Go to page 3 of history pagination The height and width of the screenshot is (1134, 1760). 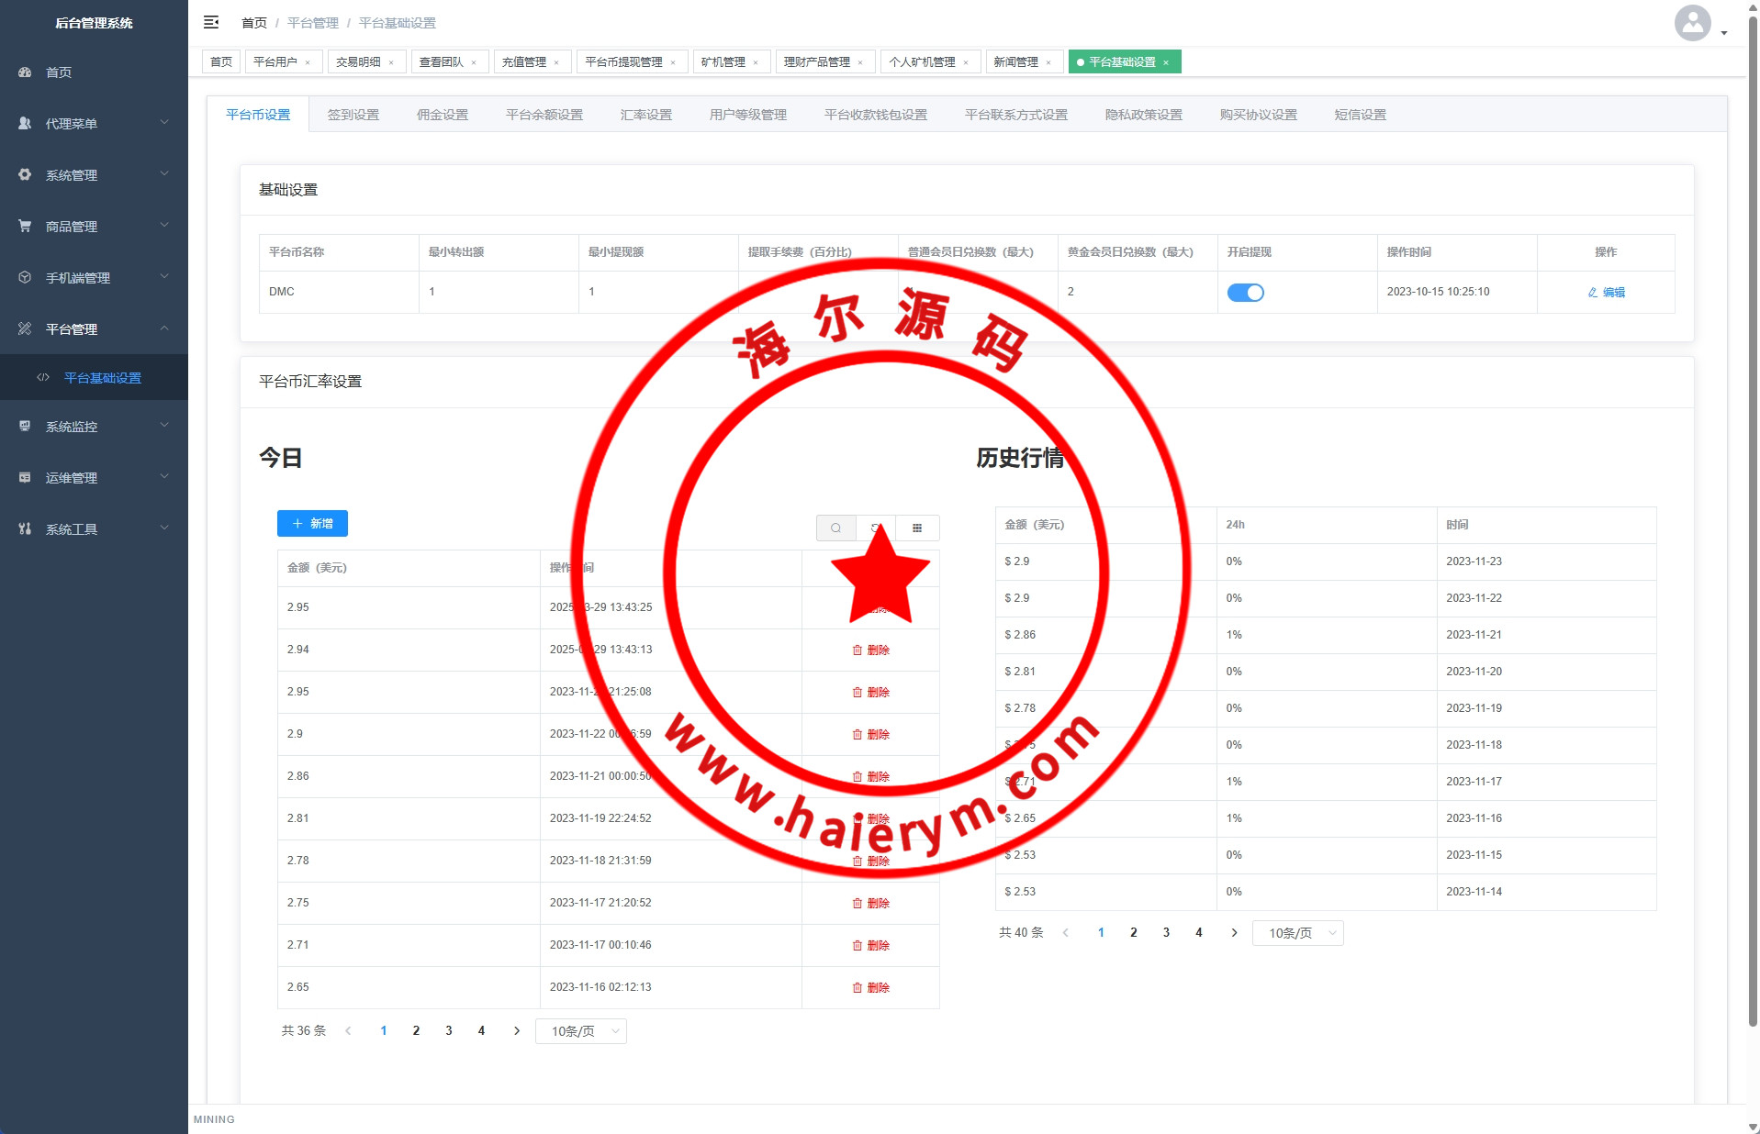1166,932
